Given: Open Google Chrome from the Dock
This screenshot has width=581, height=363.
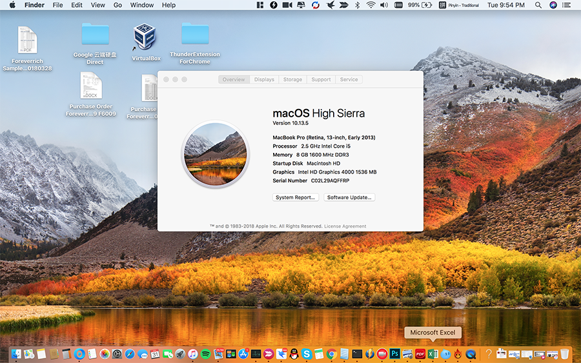Looking at the screenshot, I should pyautogui.click(x=332, y=354).
